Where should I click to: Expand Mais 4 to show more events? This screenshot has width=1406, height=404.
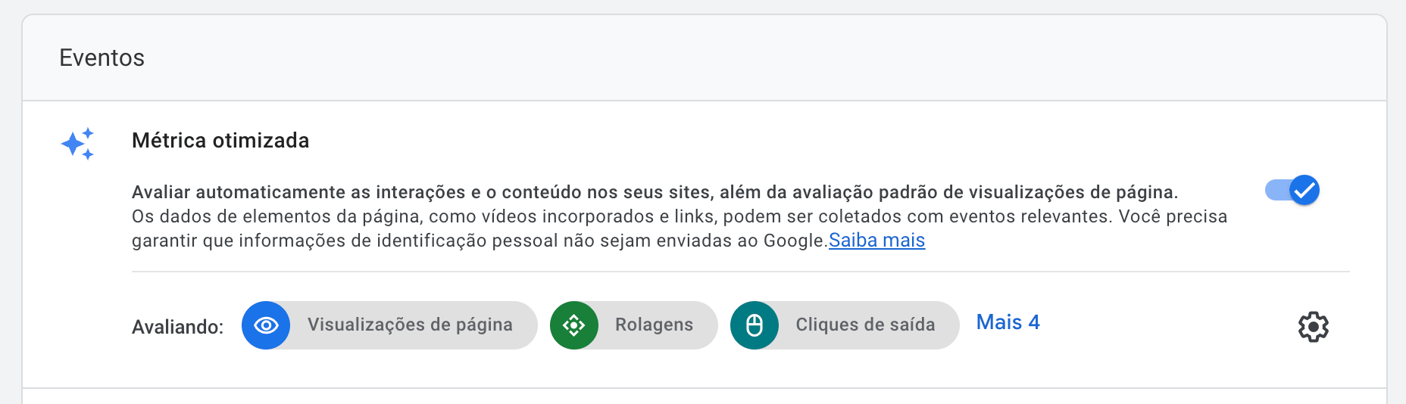[1008, 322]
